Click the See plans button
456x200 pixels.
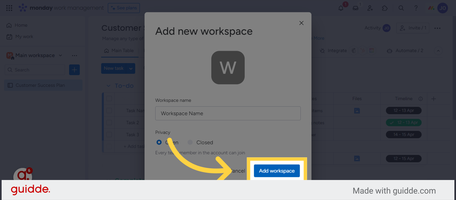(x=124, y=8)
